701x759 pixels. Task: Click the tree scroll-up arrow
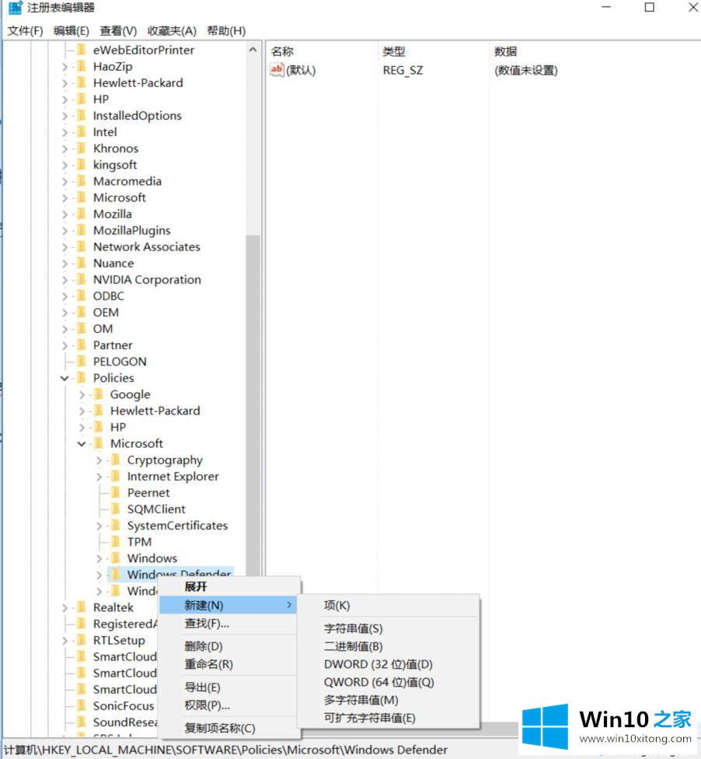coord(253,50)
